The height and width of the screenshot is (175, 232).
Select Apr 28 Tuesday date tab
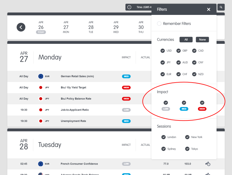(91, 27)
